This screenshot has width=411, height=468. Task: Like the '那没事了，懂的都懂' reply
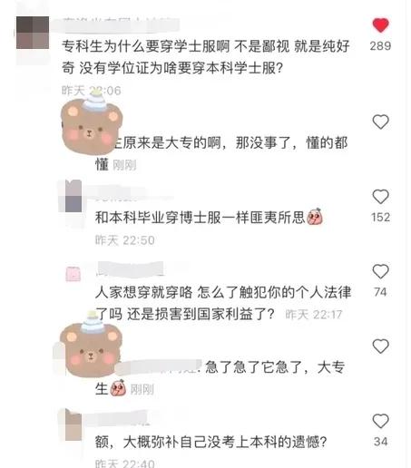click(380, 122)
